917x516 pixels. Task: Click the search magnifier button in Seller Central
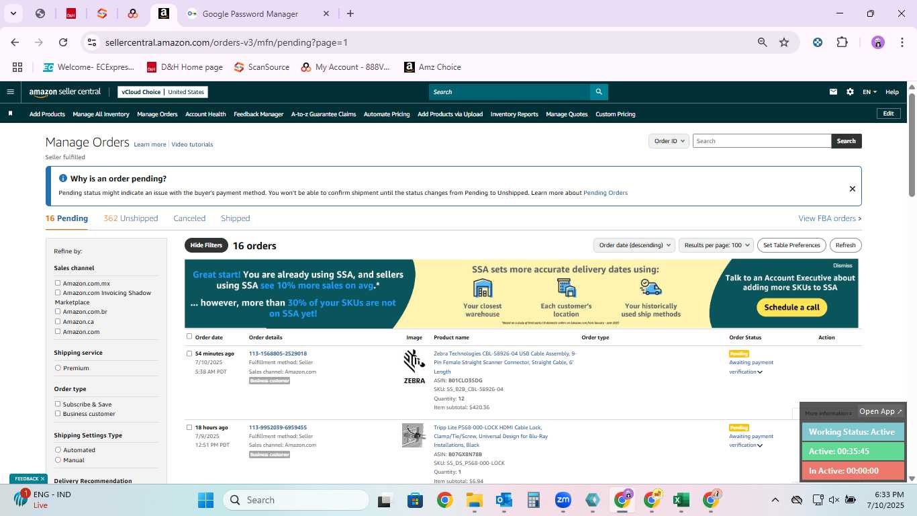pyautogui.click(x=599, y=92)
